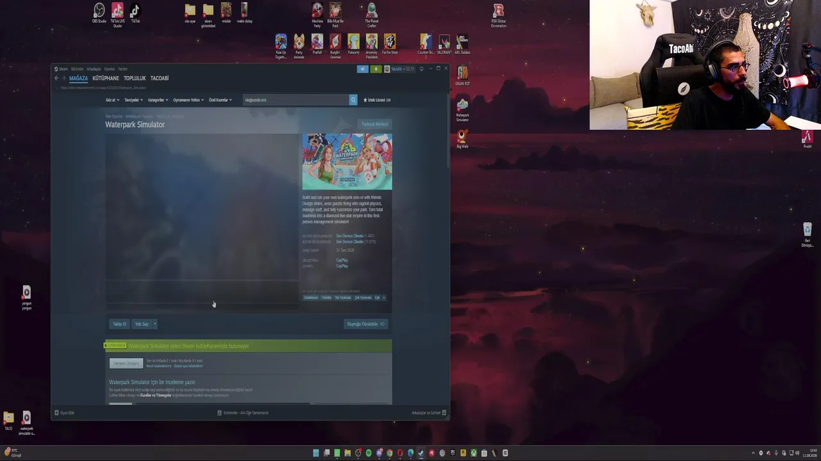The width and height of the screenshot is (821, 461).
Task: Launch the TikTok LIVE Studio shortcut
Action: (x=117, y=14)
